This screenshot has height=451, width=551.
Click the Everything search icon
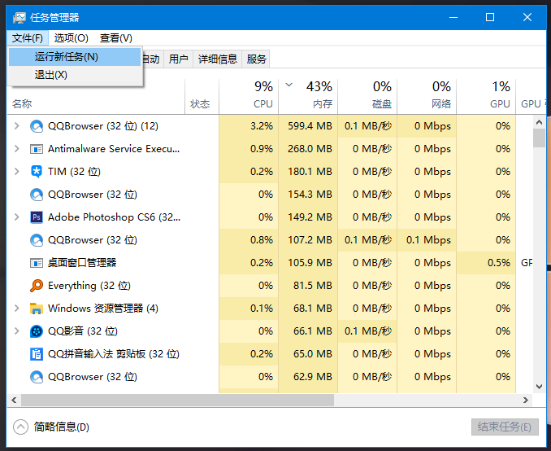[37, 286]
